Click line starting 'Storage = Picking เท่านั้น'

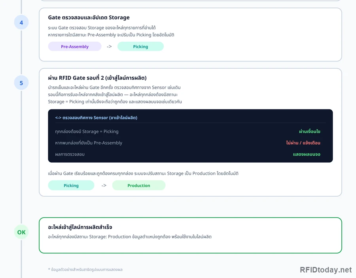[115, 101]
